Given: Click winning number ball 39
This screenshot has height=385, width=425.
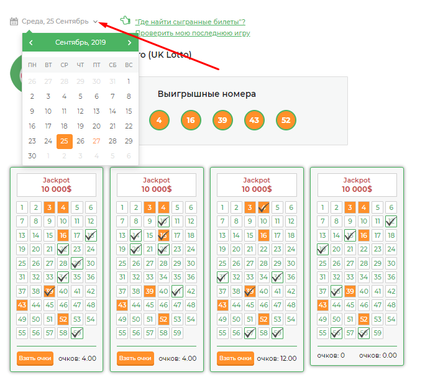Looking at the screenshot, I should click(x=222, y=120).
